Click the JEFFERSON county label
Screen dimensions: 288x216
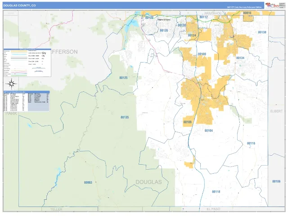click(x=64, y=52)
